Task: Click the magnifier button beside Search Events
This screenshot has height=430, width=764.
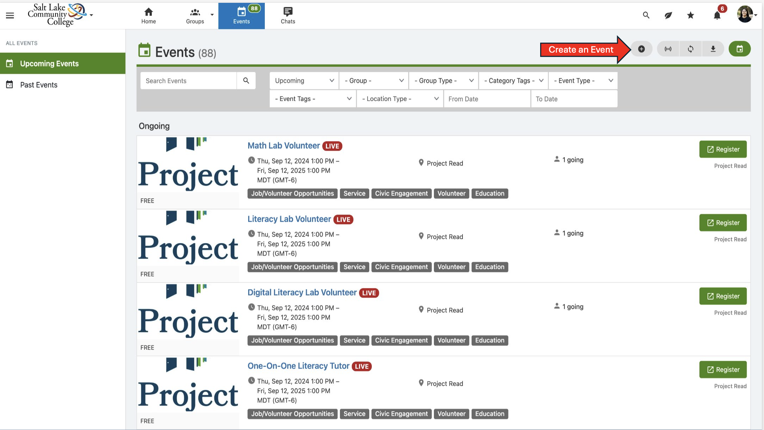Action: point(246,81)
